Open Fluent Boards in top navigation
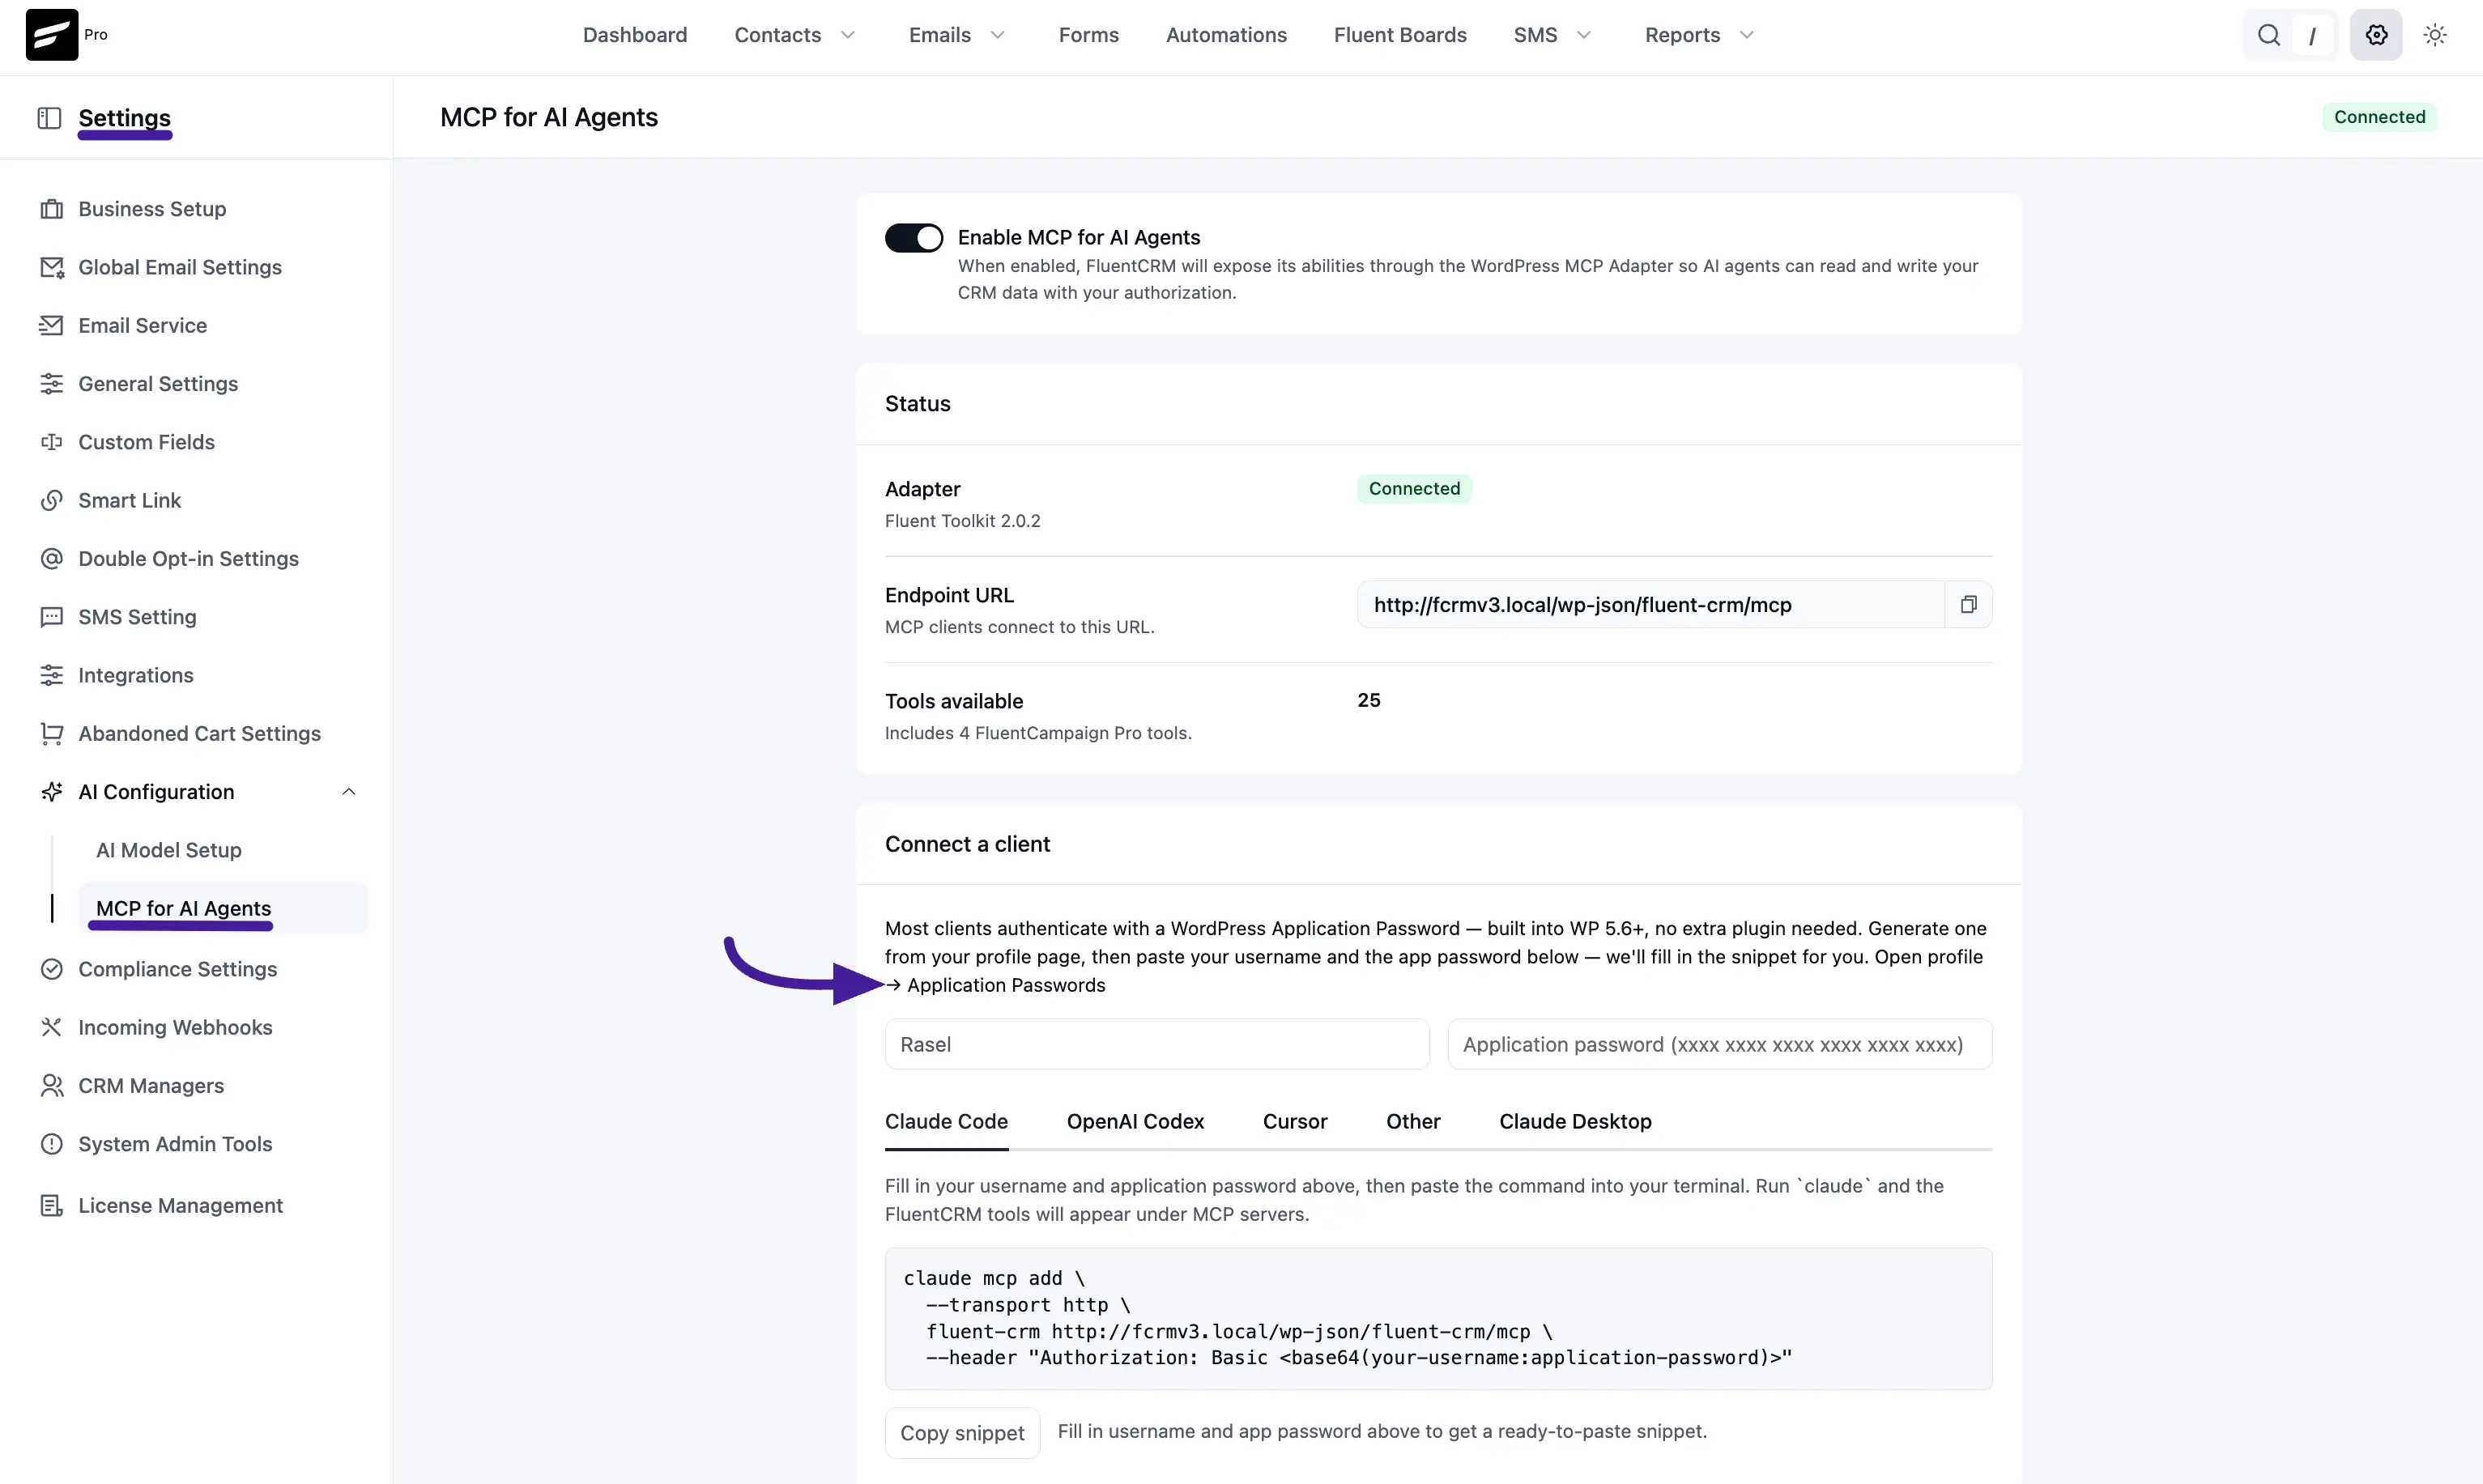 pyautogui.click(x=1400, y=35)
